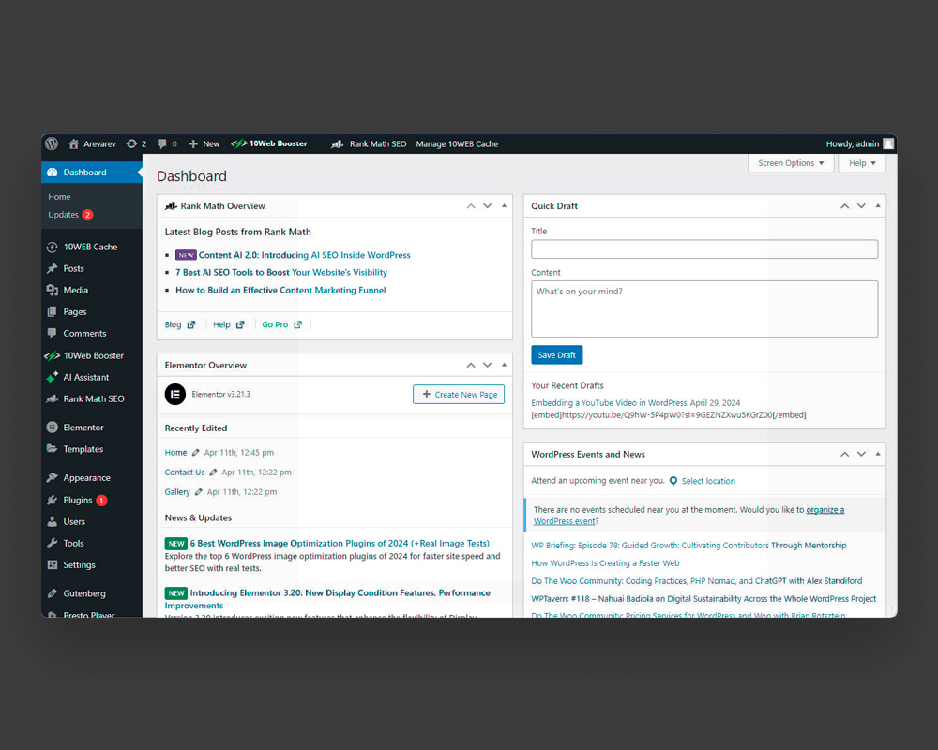
Task: Click the external link icon beside Go Pro
Action: 298,325
